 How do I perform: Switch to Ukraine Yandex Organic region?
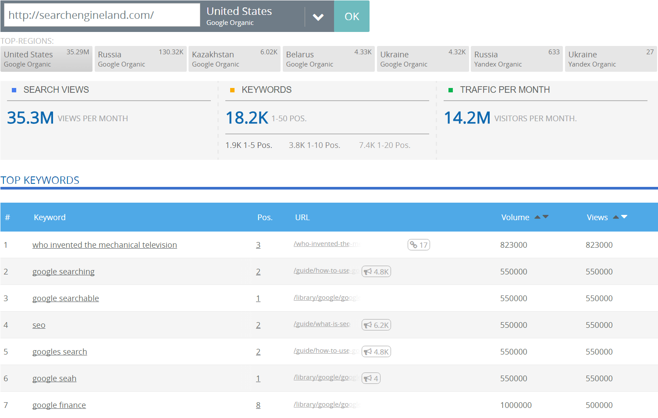611,59
